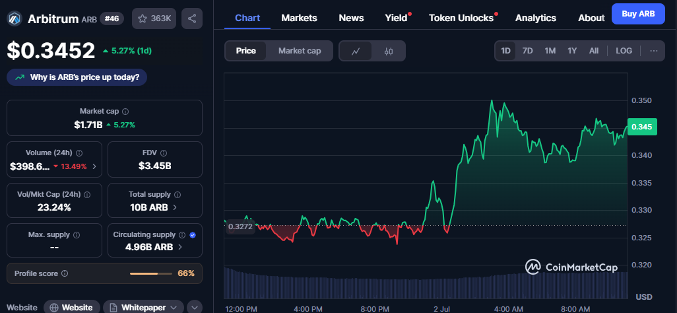Click the document icon on Whitepaper button
677x313 pixels.
[x=113, y=308]
